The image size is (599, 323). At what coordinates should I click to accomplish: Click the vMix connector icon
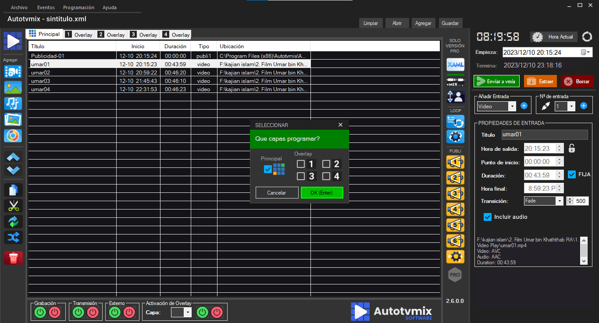tap(455, 81)
